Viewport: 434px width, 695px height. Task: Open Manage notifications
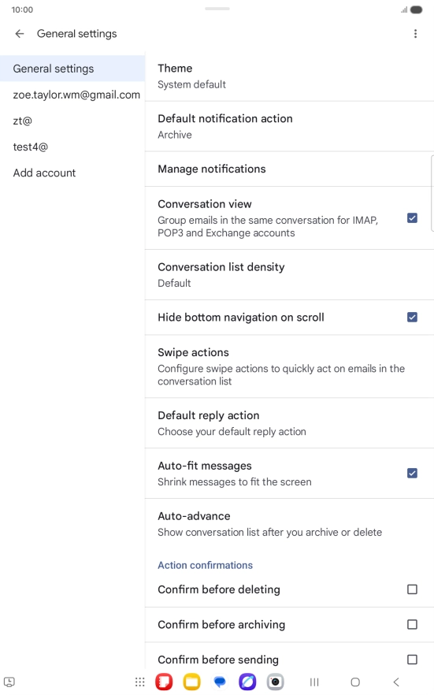[289, 169]
